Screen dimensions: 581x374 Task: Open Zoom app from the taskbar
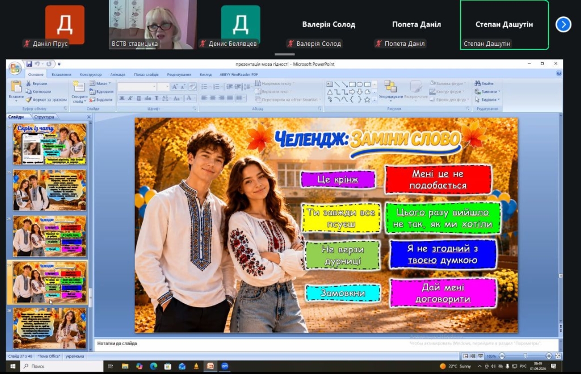point(225,366)
